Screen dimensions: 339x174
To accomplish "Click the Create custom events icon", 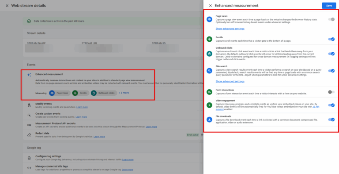I will click(29, 115).
